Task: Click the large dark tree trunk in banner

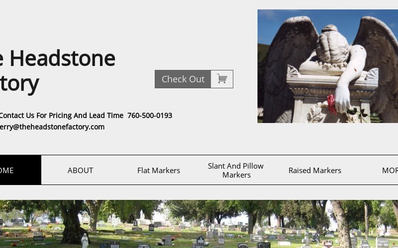Action: 71,223
